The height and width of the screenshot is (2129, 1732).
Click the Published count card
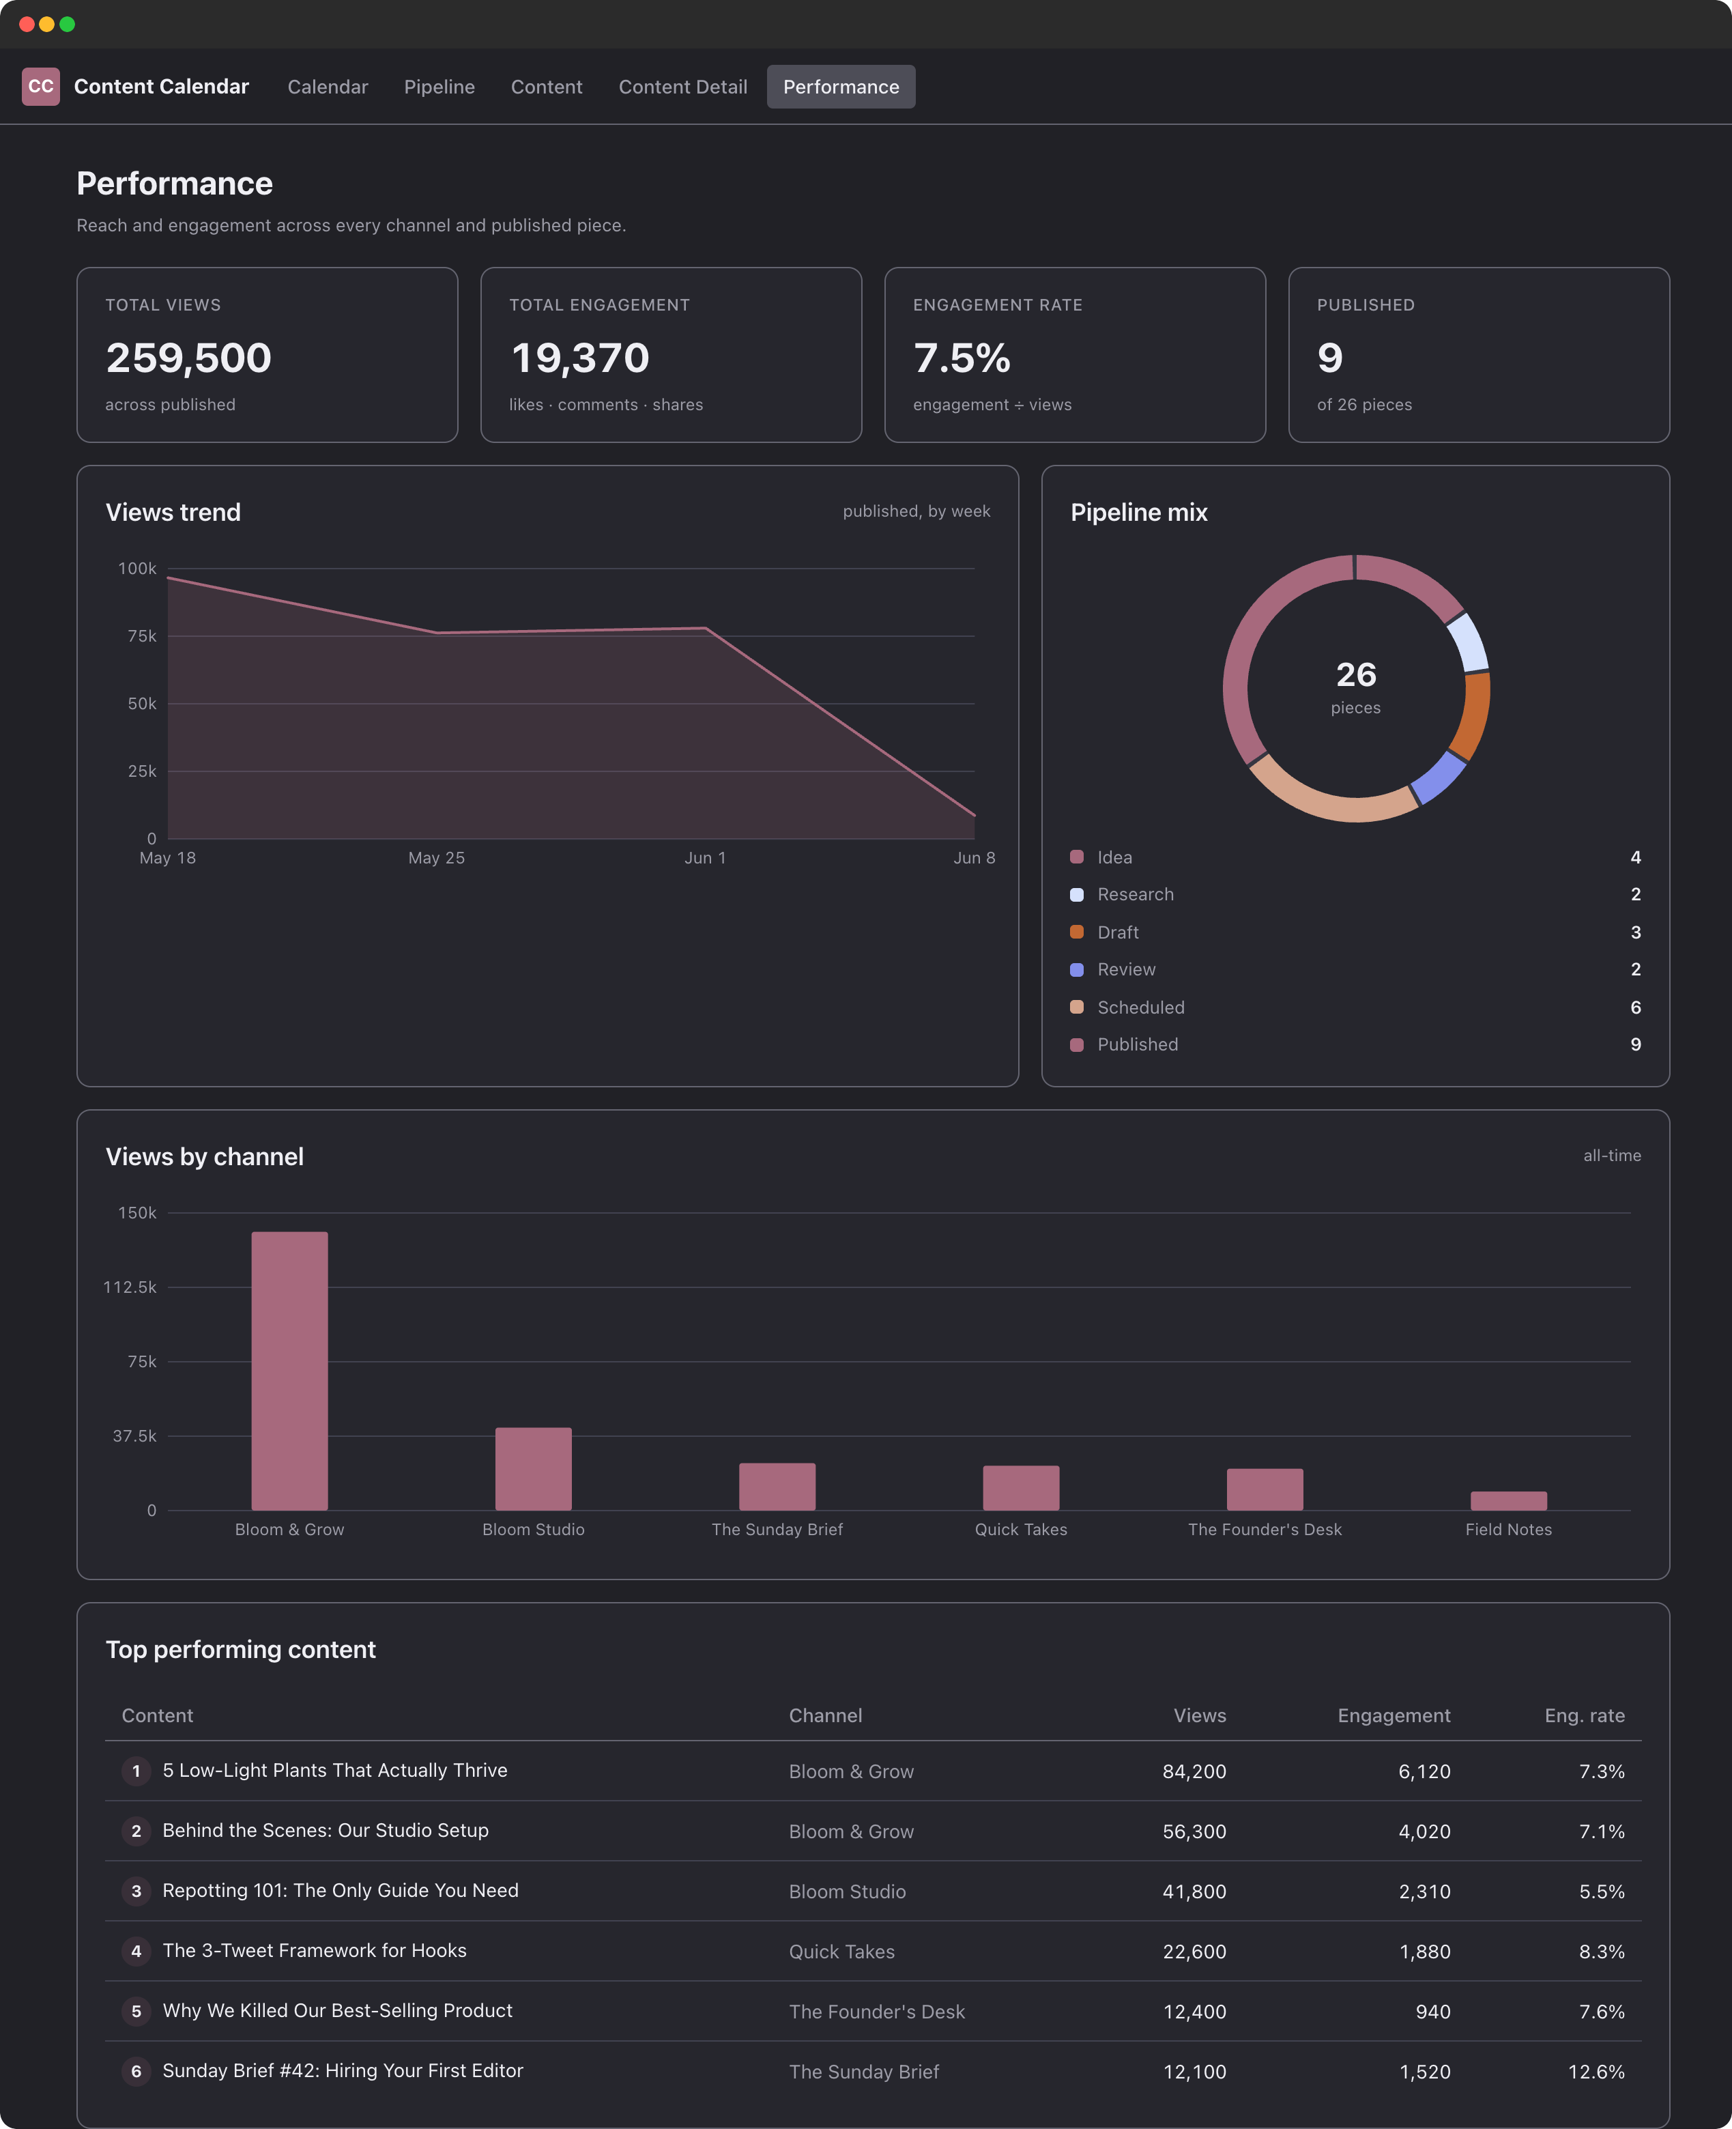pos(1479,354)
